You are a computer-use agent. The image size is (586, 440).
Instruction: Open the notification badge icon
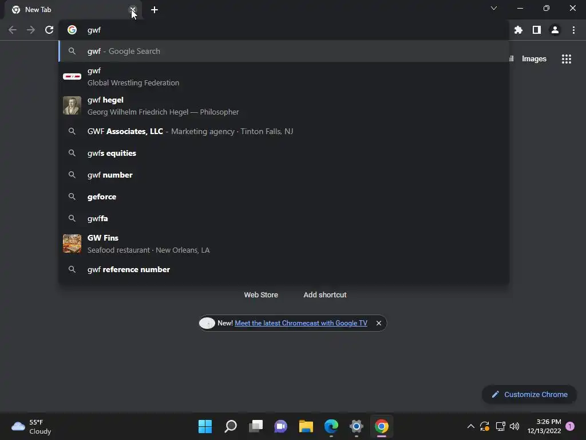coord(570,426)
